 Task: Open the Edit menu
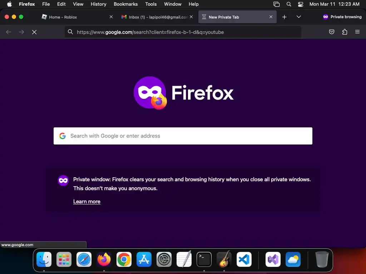61,4
